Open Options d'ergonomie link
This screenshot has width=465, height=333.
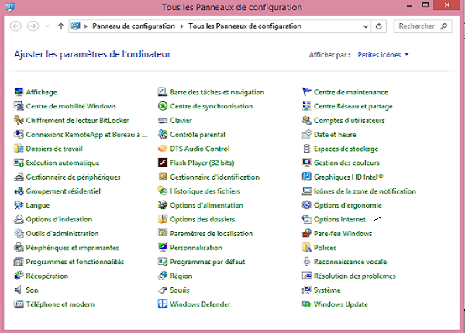click(x=348, y=205)
